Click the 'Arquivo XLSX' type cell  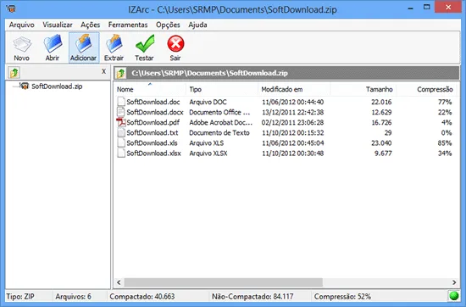[x=208, y=153]
